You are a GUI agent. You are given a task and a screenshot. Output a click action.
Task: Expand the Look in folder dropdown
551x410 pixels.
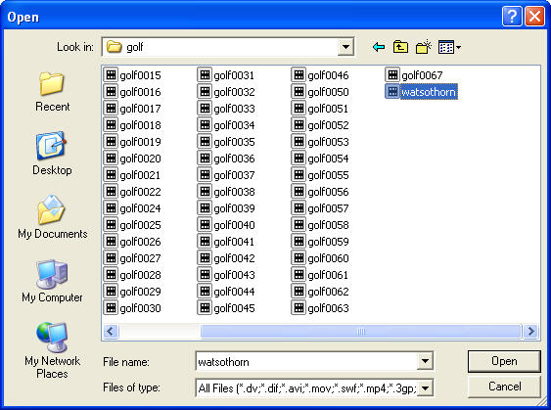click(x=345, y=47)
